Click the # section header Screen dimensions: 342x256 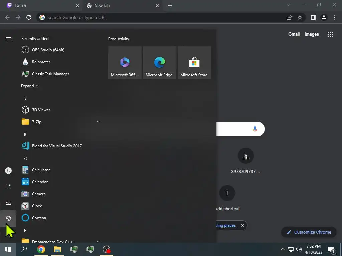tap(25, 98)
